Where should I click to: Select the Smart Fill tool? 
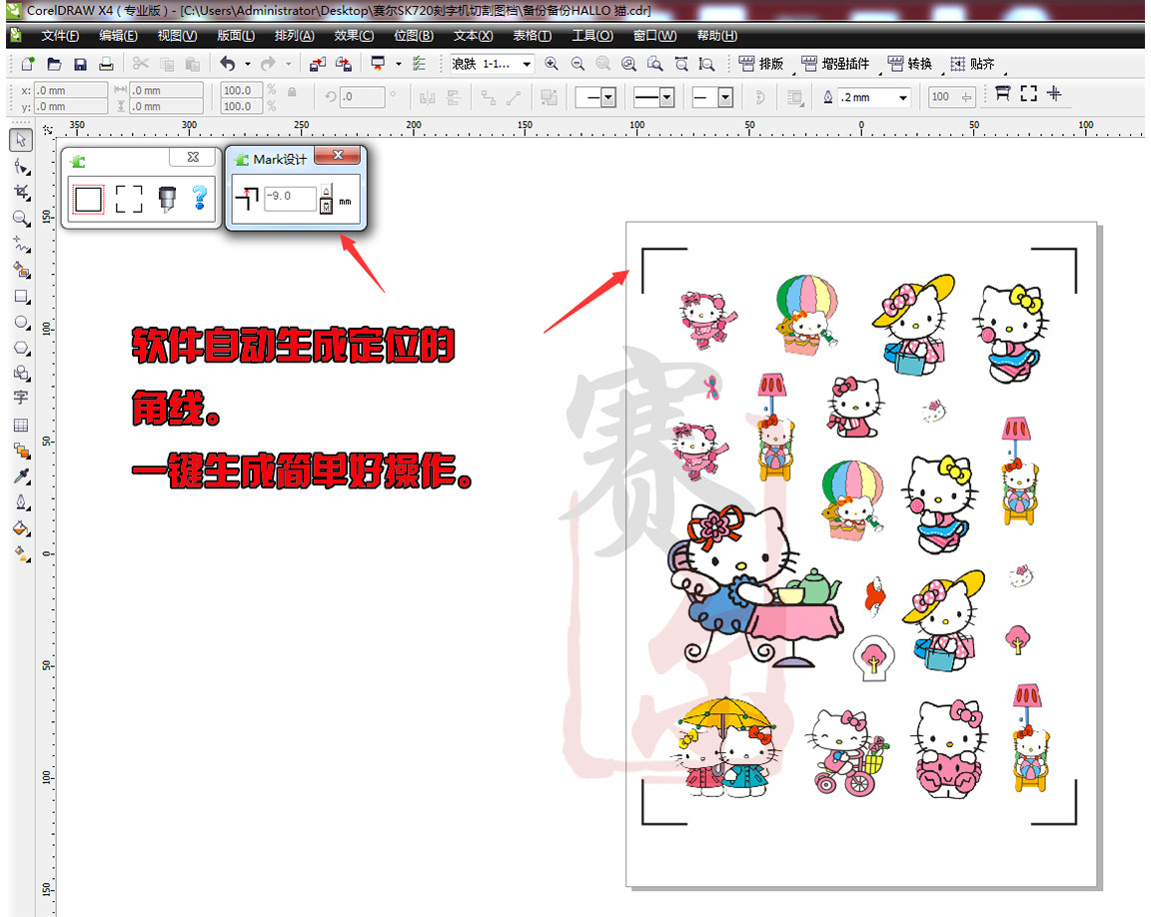click(x=21, y=270)
